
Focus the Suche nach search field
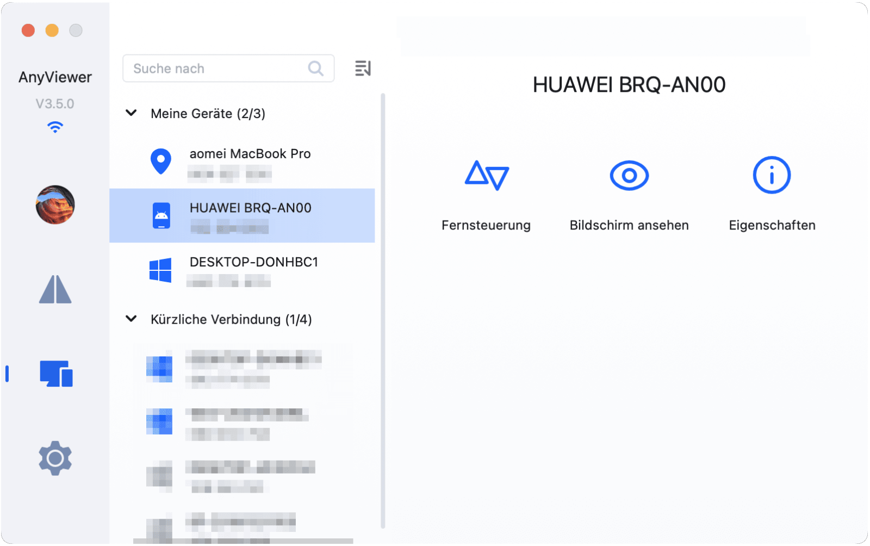coord(228,69)
